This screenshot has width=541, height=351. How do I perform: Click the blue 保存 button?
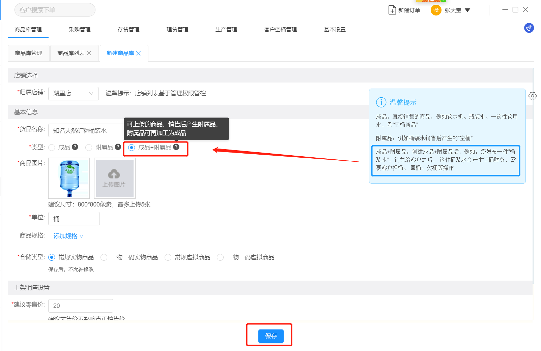coord(270,336)
